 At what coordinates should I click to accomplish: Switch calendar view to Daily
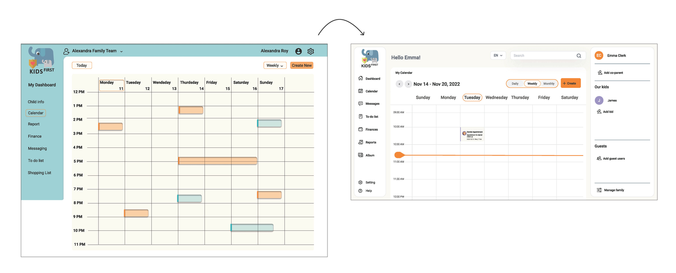[515, 84]
